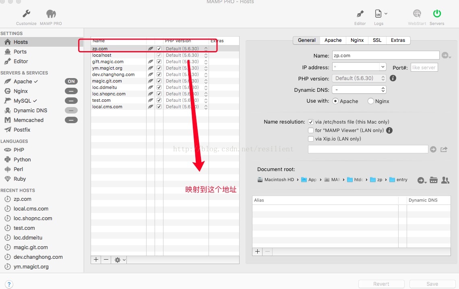Open Perl language settings
The width and height of the screenshot is (459, 289).
(18, 169)
